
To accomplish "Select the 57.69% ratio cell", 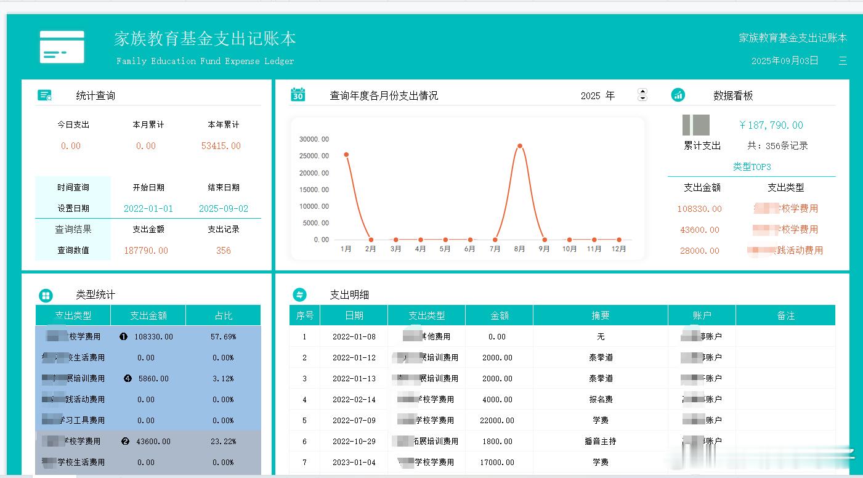I will click(x=224, y=337).
